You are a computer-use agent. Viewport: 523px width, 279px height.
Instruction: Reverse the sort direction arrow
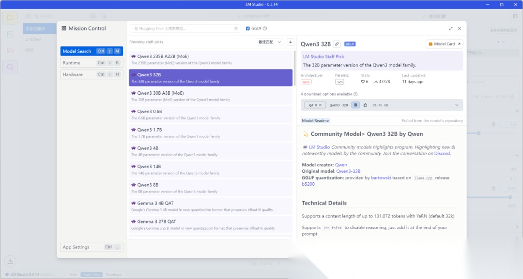[290, 42]
